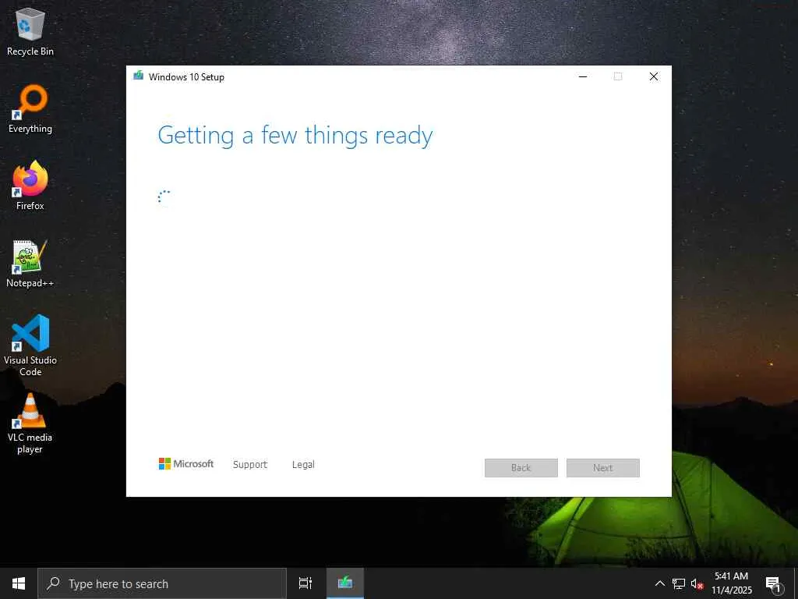Click the taskbar search box
Screen dimensions: 798x599
coord(162,583)
